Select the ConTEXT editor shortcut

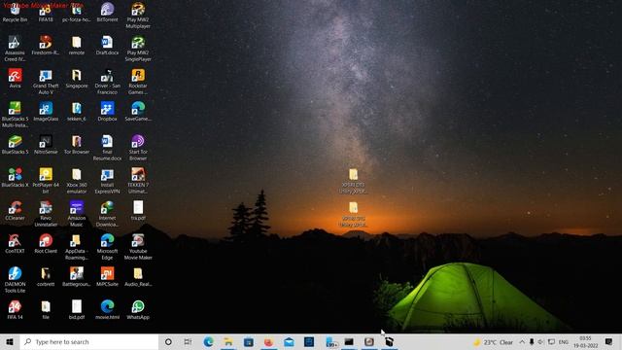click(x=16, y=243)
